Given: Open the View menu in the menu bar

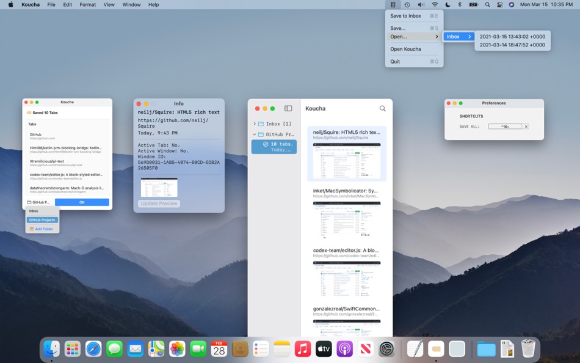Looking at the screenshot, I should (109, 5).
